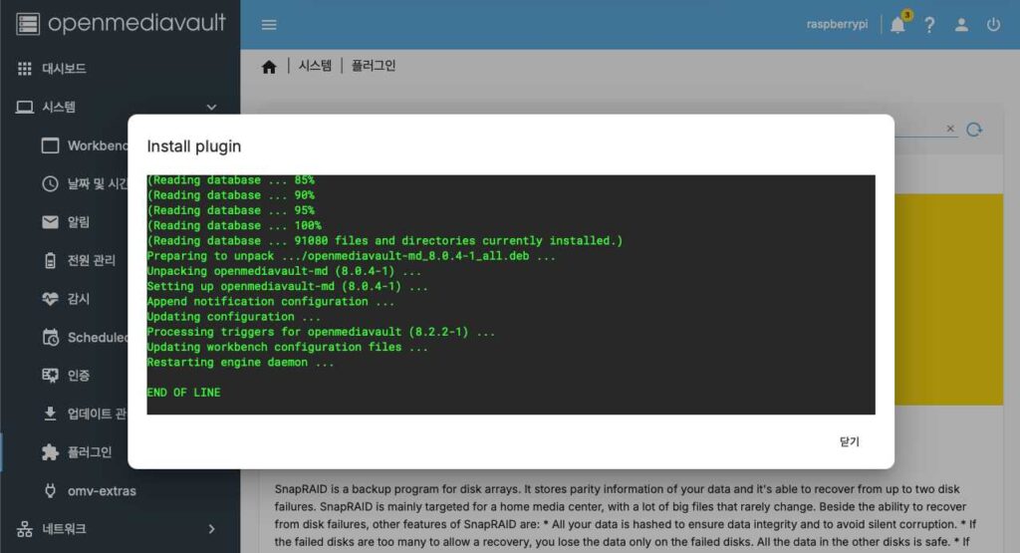Open 인증 certificates in the sidebar
Viewport: 1020px width, 553px height.
pos(79,376)
